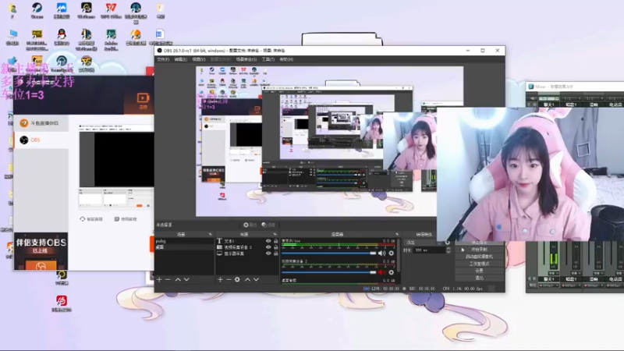Screen dimensions: 624x351
Task: Click transition duration input field
Action: (430, 250)
